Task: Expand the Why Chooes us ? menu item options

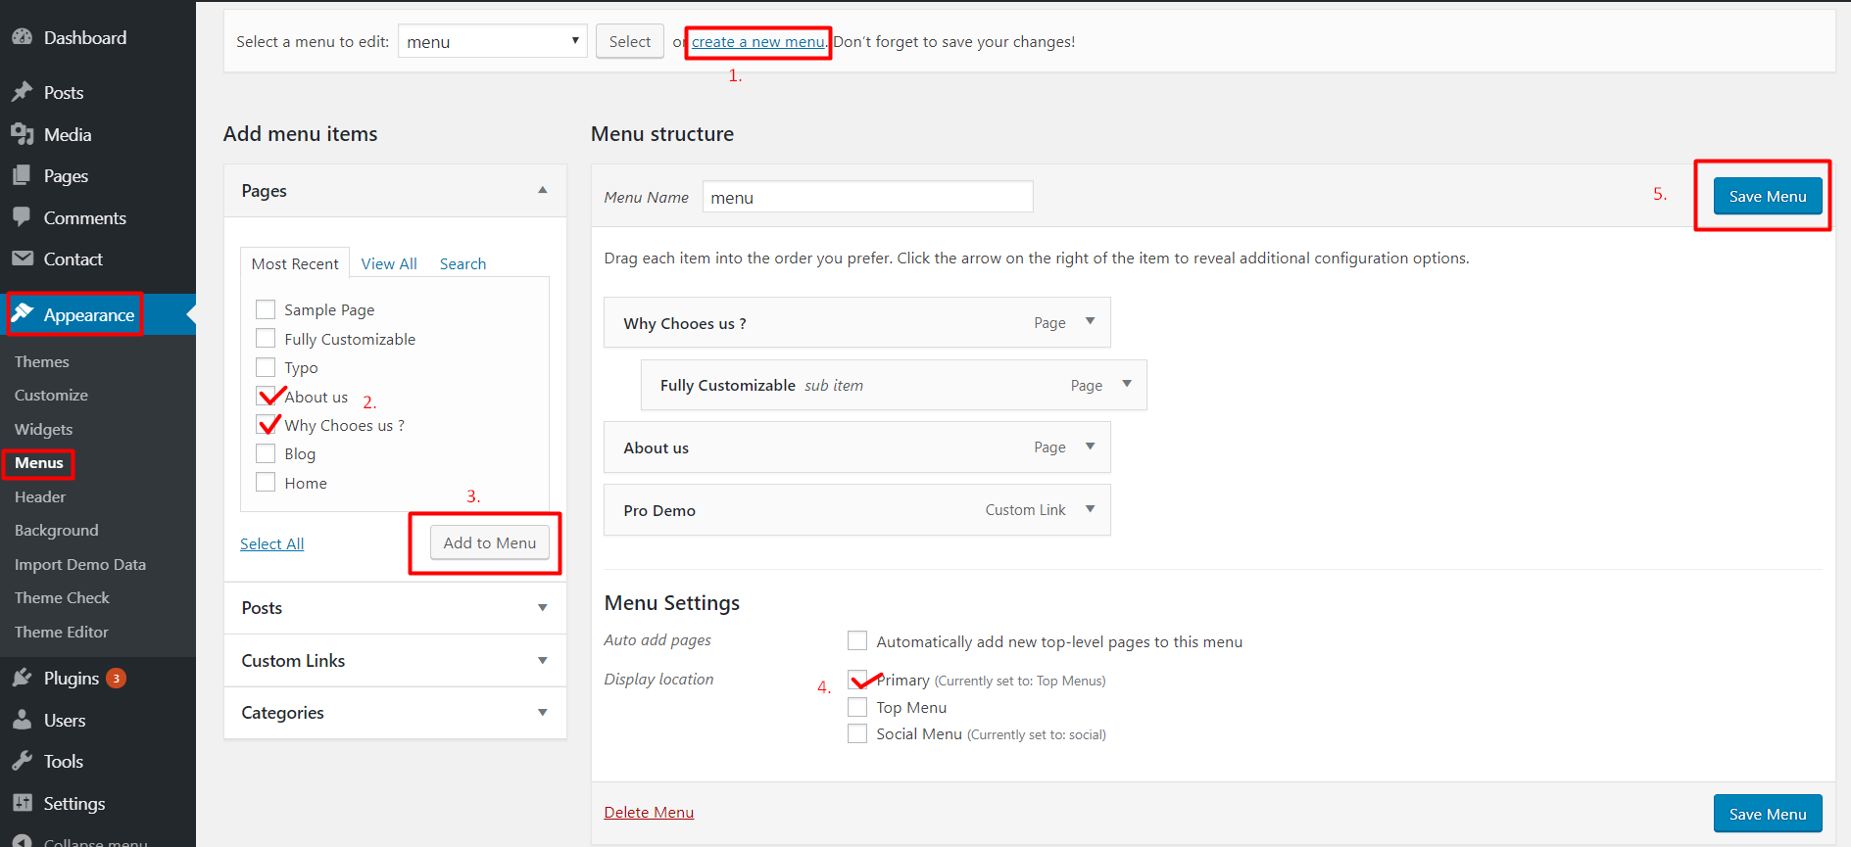Action: 1090,322
